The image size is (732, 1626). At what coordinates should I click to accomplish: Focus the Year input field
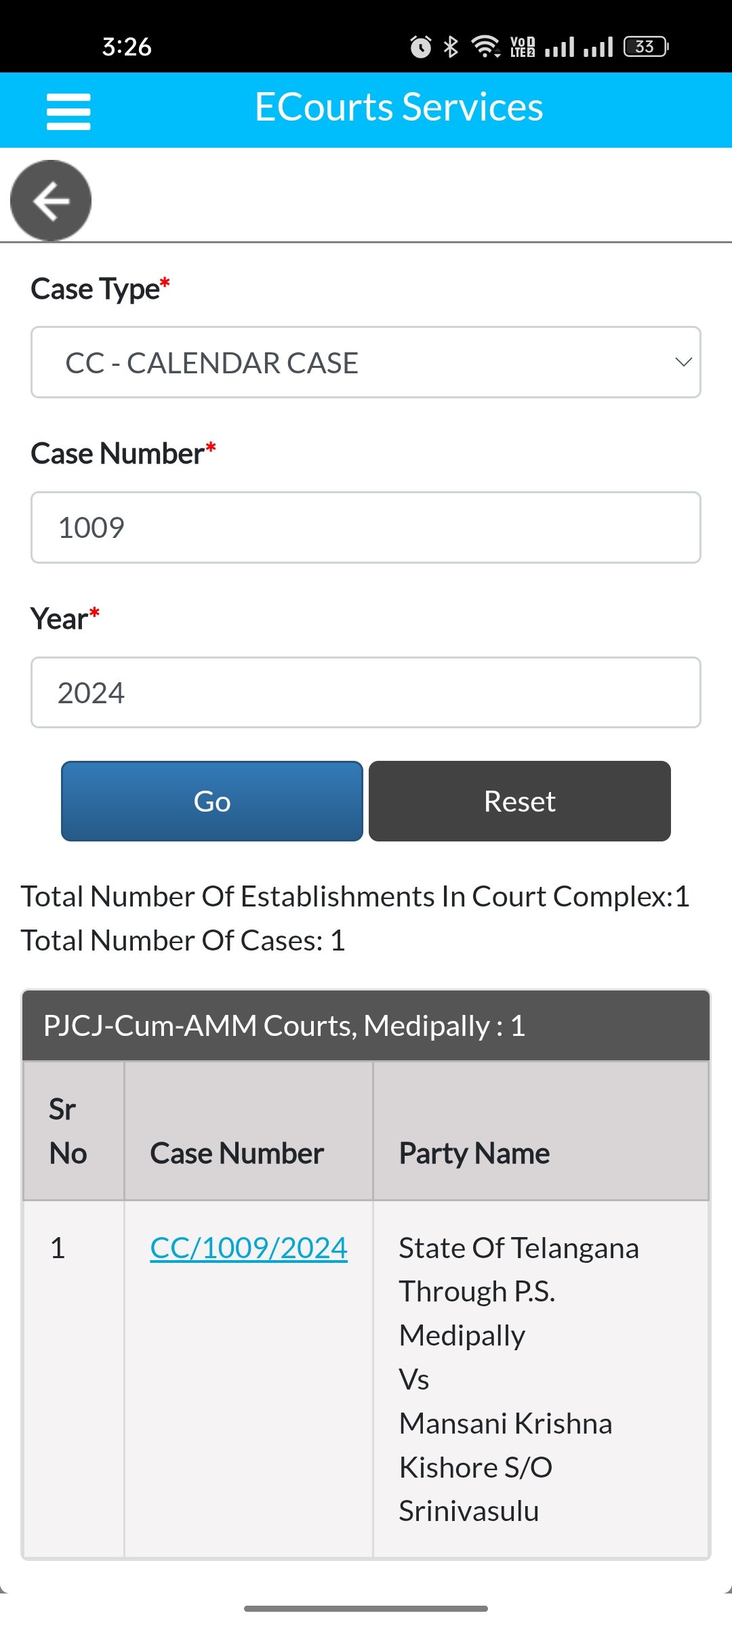[x=366, y=692]
